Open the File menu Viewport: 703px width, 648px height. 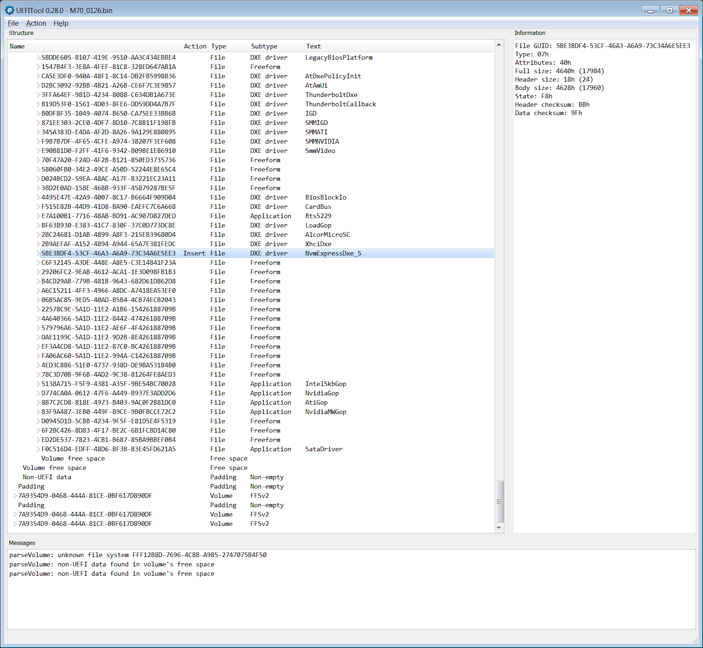[13, 23]
